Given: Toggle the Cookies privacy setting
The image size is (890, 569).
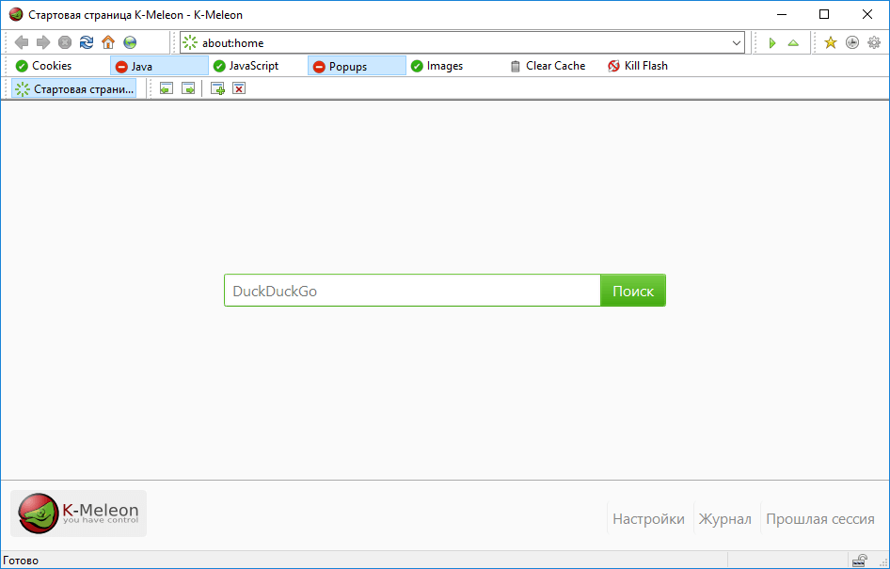Looking at the screenshot, I should tap(60, 66).
